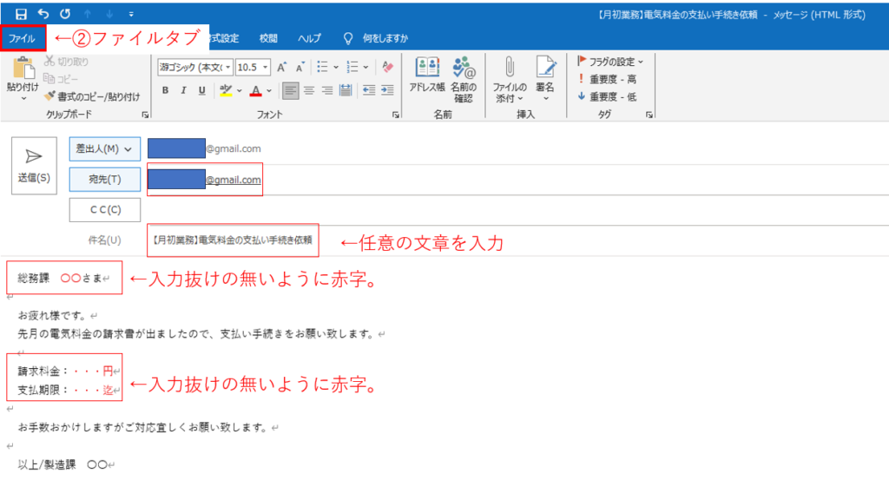This screenshot has height=480, width=889.
Task: Open the 差出人(M) sender dropdown
Action: pos(105,149)
